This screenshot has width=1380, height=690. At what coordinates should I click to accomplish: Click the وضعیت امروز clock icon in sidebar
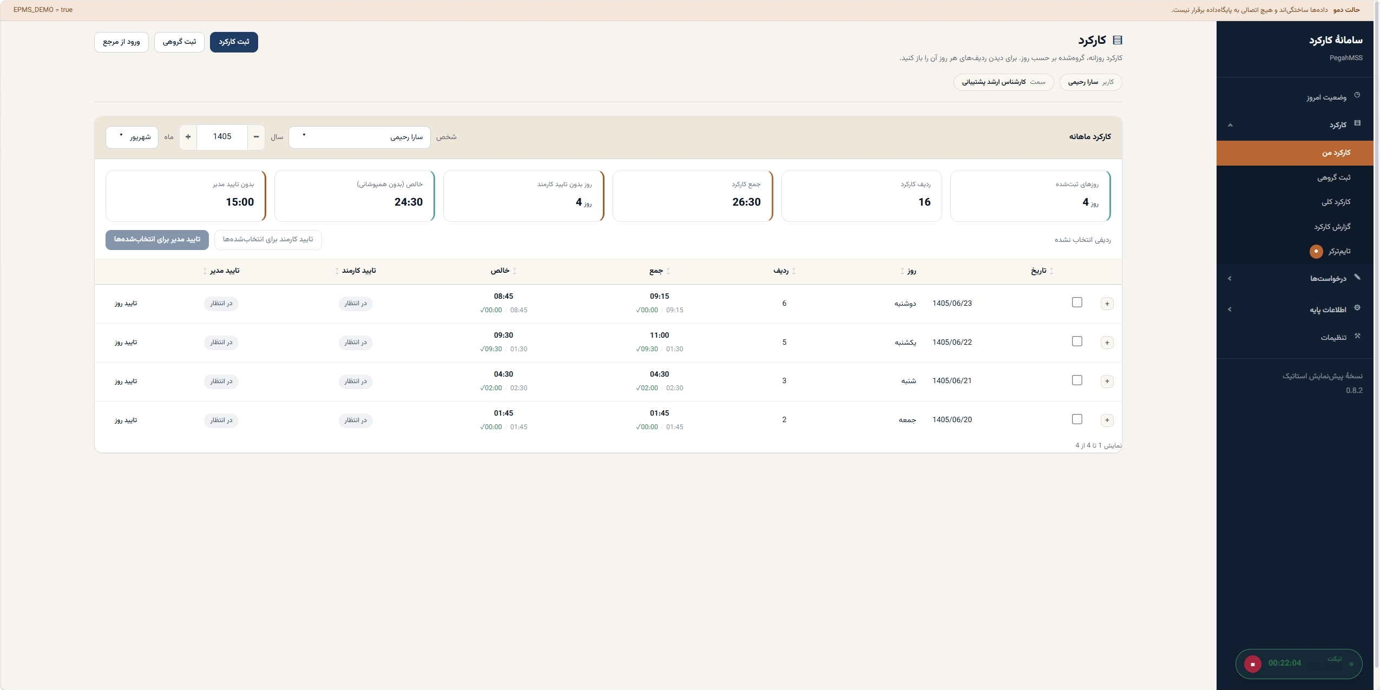coord(1357,95)
